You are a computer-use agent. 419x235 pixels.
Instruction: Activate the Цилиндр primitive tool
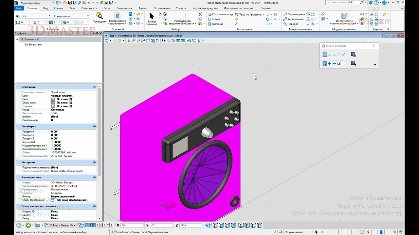point(216,24)
